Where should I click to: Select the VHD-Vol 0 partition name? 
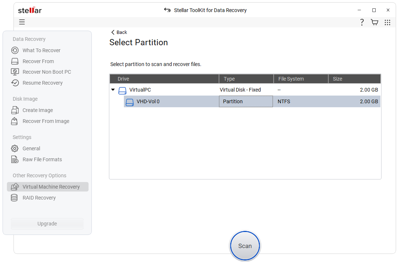click(x=148, y=102)
